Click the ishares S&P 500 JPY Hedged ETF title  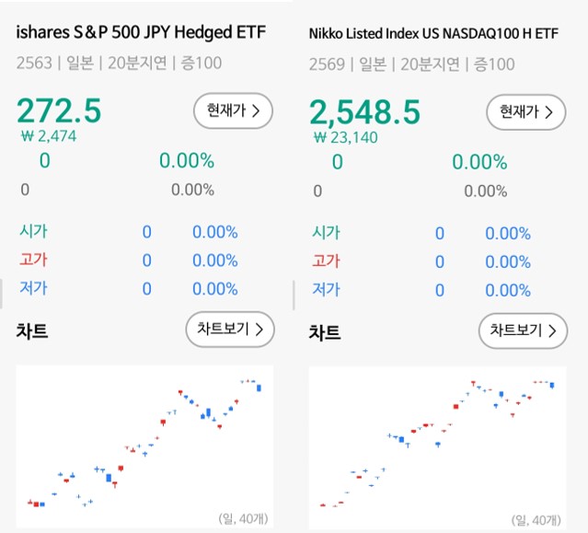(141, 32)
